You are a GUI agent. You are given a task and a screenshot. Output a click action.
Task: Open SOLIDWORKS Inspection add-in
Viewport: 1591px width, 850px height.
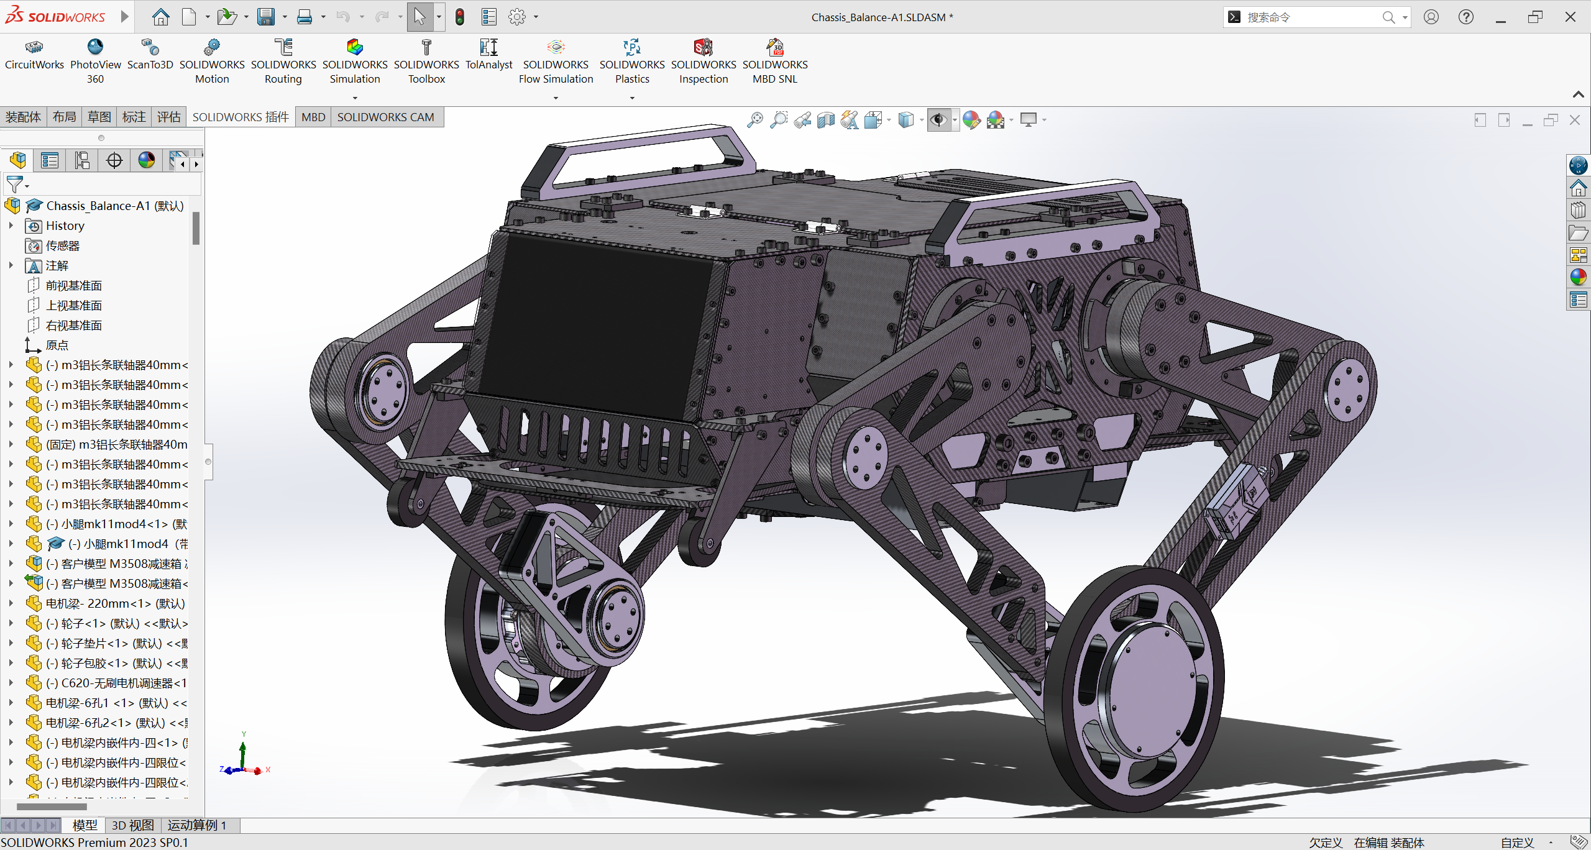[x=704, y=62]
